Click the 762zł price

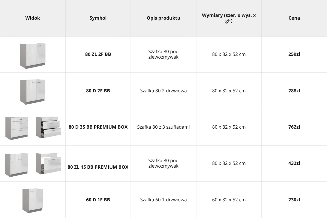(x=294, y=127)
